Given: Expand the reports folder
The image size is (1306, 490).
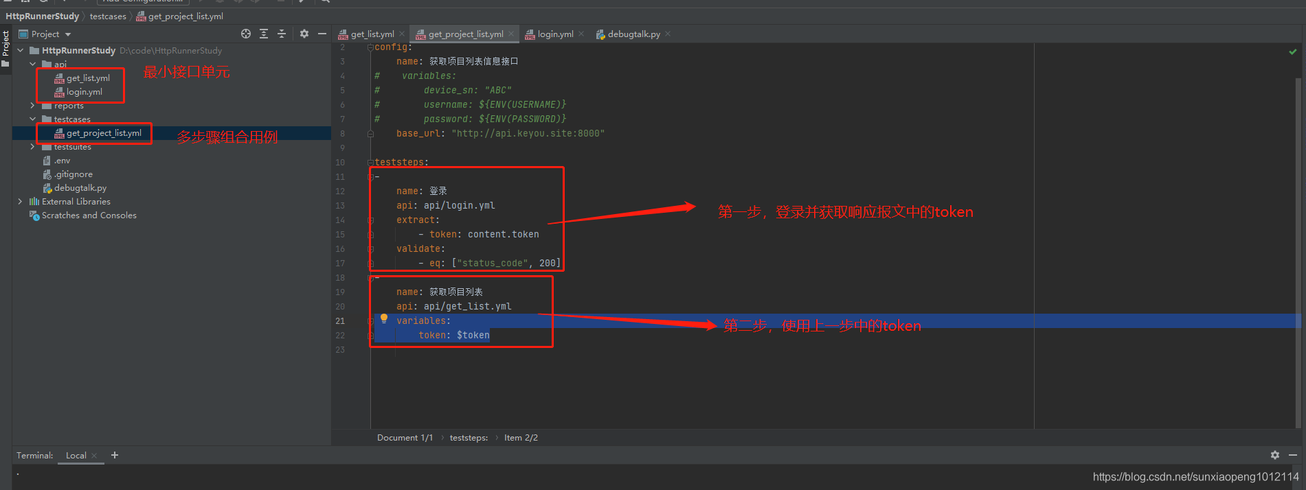Looking at the screenshot, I should (x=32, y=106).
